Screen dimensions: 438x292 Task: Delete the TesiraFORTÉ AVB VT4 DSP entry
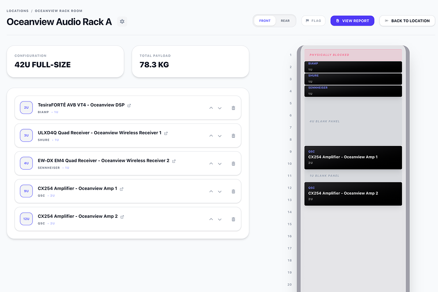233,108
